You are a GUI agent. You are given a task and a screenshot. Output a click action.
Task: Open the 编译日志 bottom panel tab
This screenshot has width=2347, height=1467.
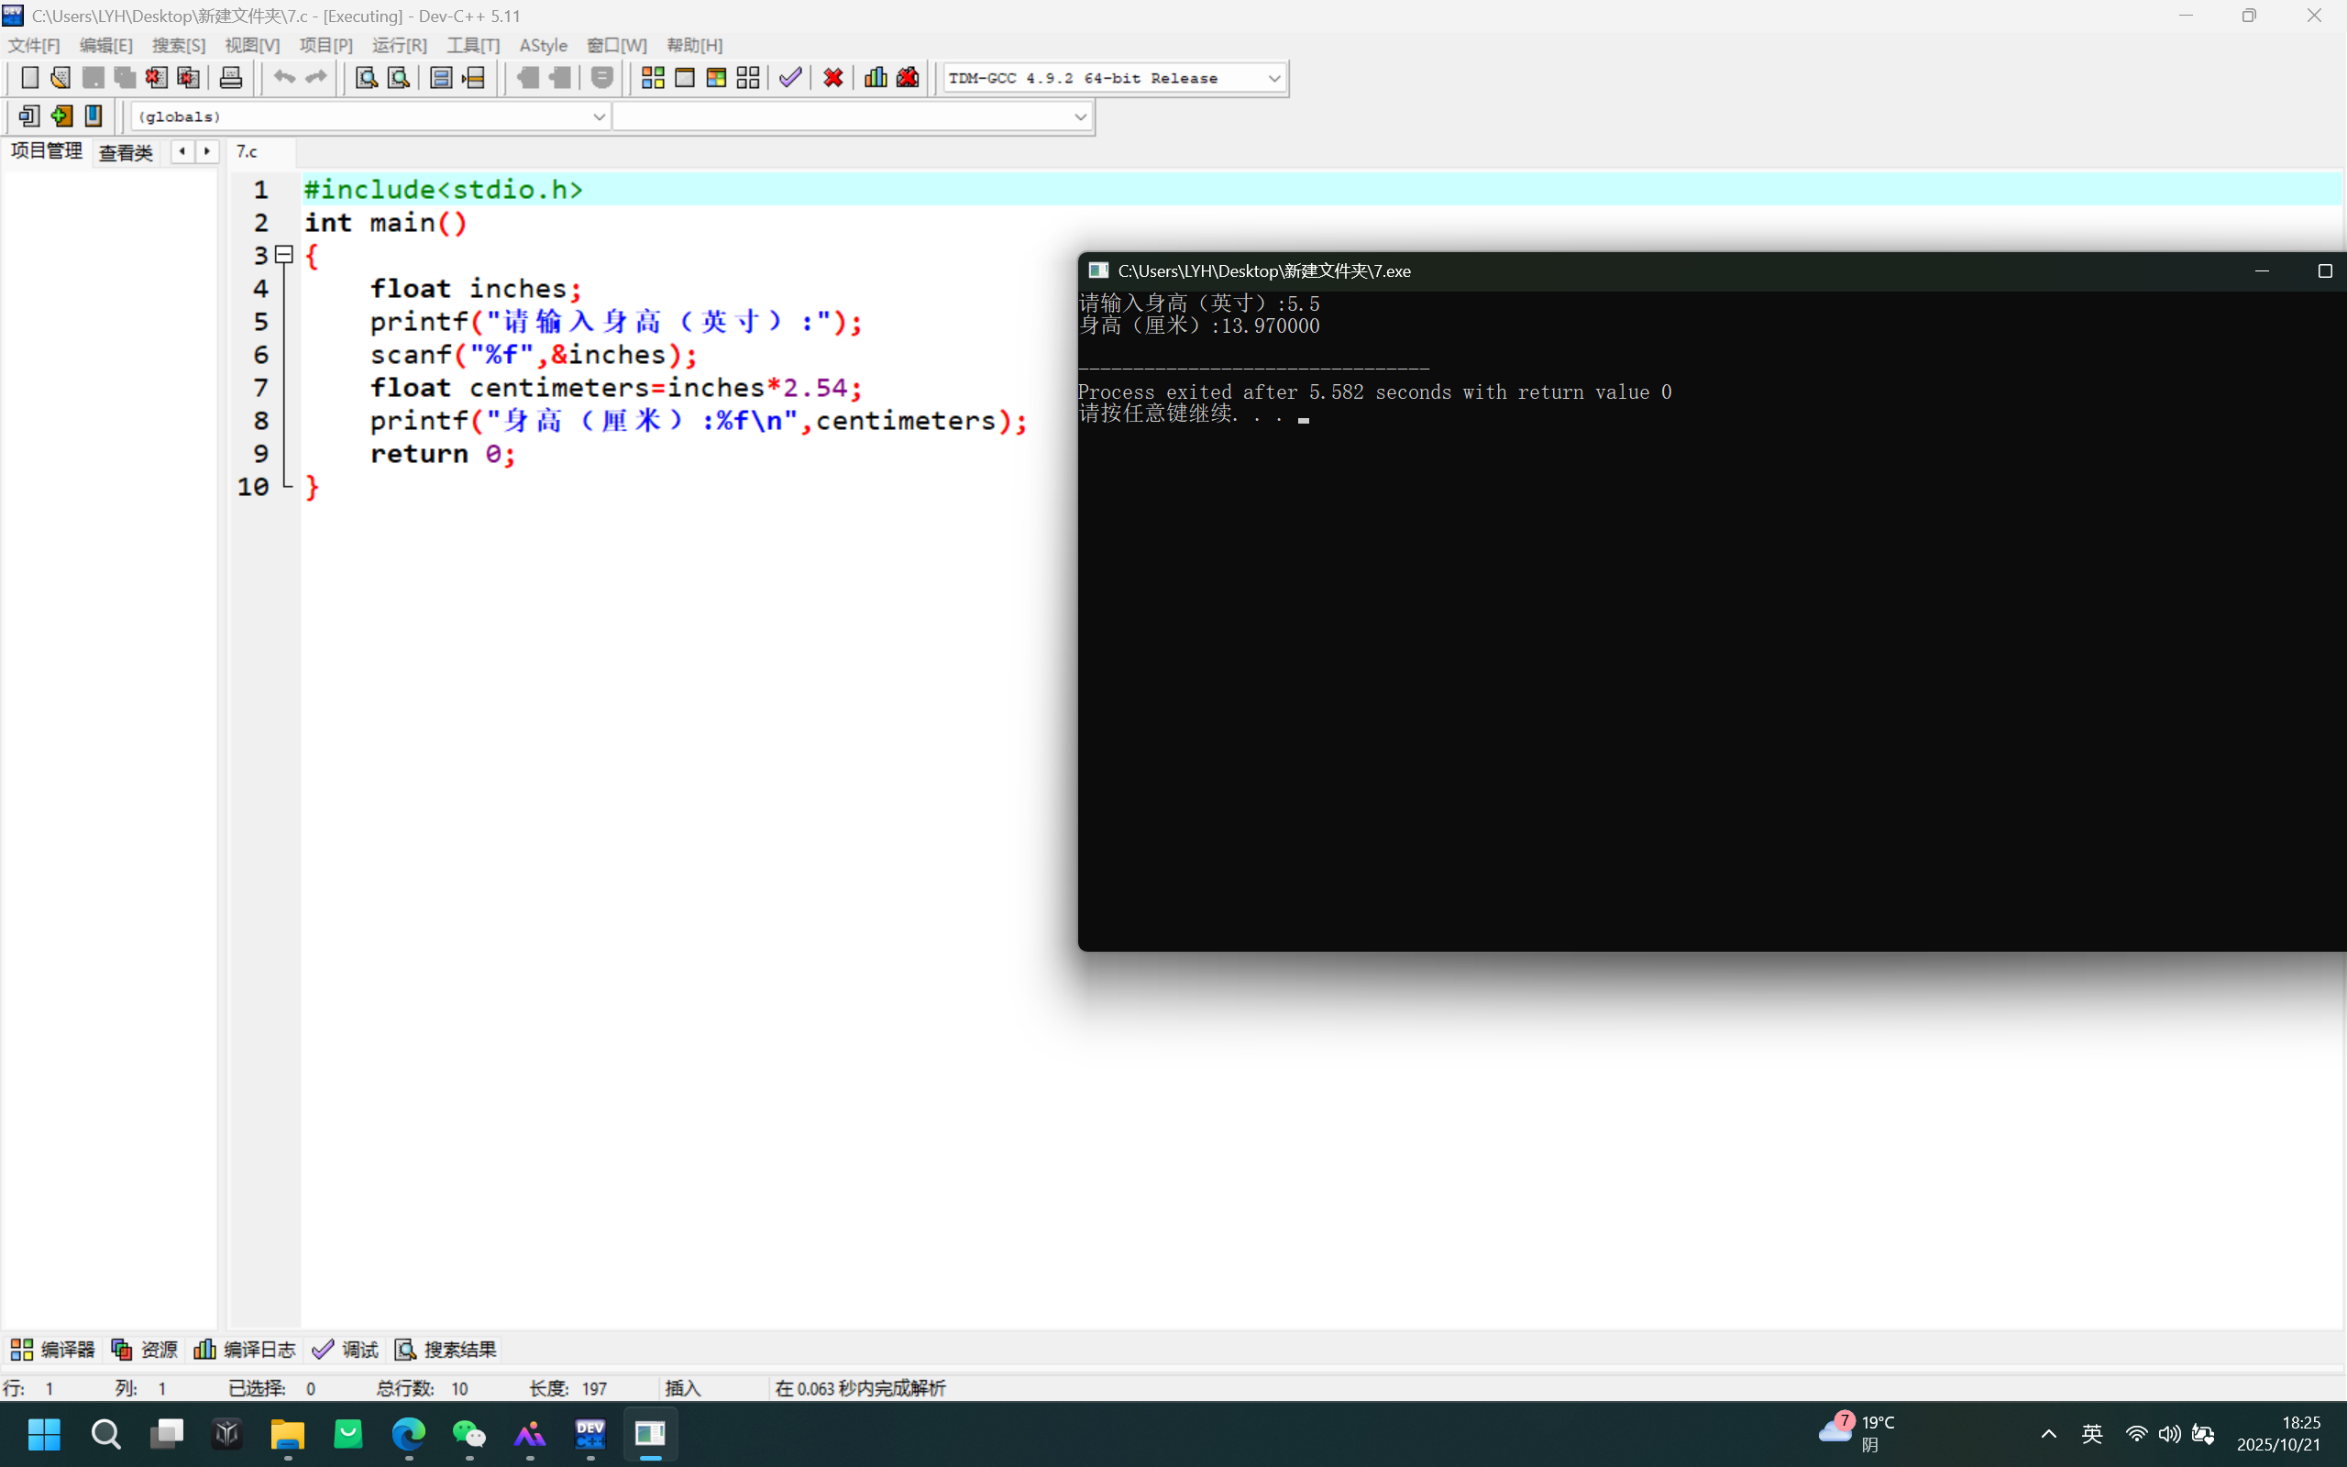tap(246, 1350)
